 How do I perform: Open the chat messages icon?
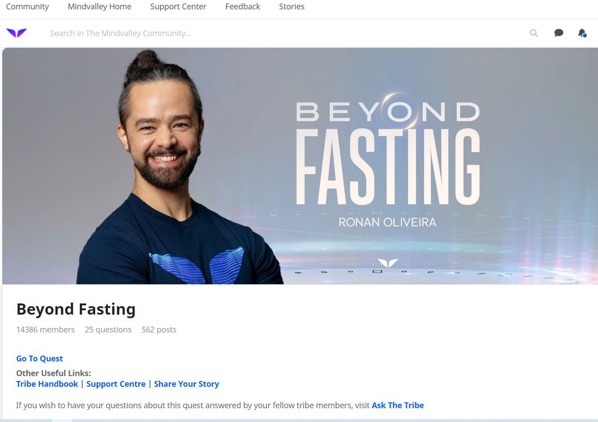click(559, 33)
